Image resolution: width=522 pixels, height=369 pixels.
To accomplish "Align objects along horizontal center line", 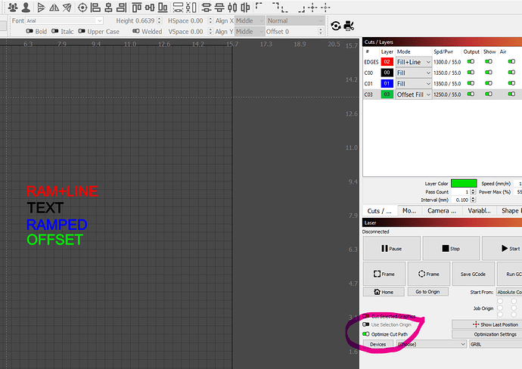I will coord(150,8).
